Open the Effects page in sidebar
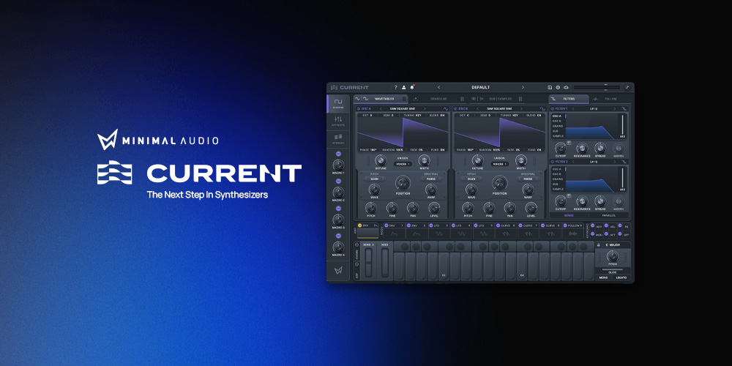 point(338,121)
